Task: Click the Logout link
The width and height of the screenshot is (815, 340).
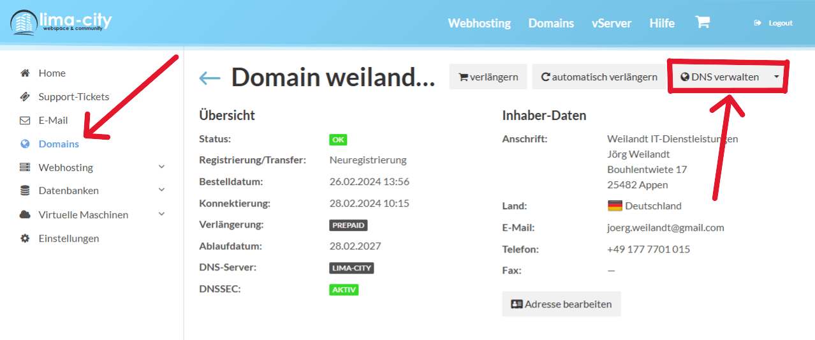Action: (x=773, y=23)
